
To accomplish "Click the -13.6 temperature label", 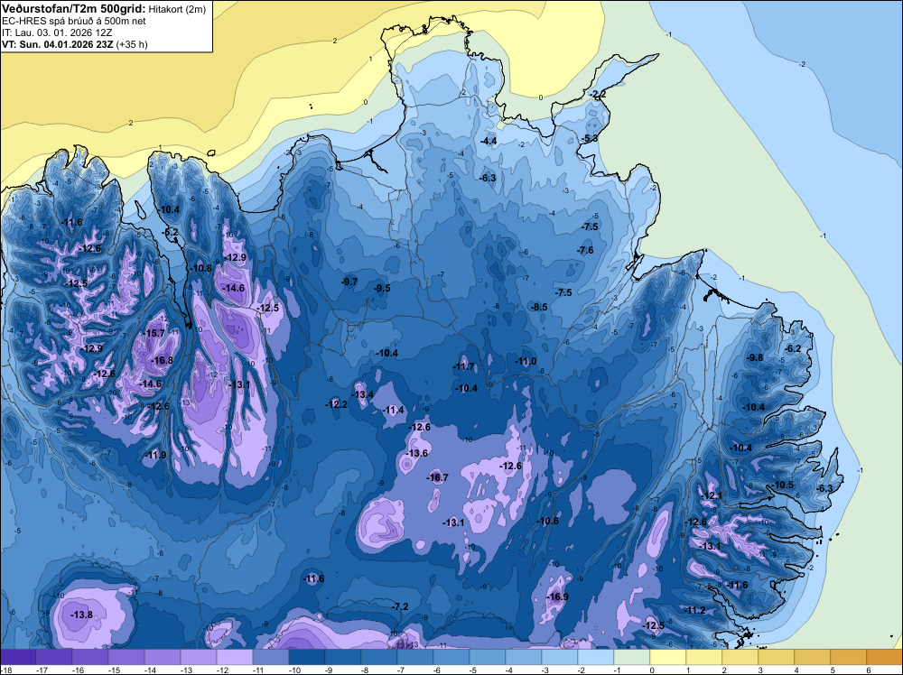I will pyautogui.click(x=417, y=453).
